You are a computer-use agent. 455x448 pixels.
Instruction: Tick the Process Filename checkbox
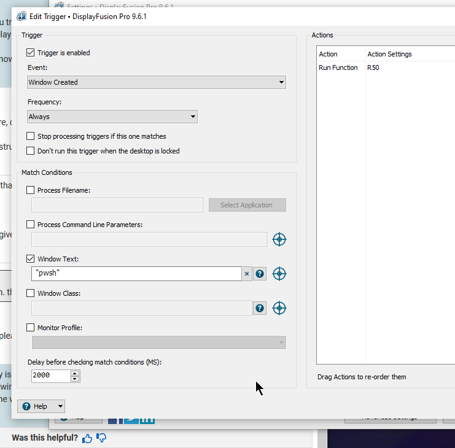pyautogui.click(x=31, y=190)
